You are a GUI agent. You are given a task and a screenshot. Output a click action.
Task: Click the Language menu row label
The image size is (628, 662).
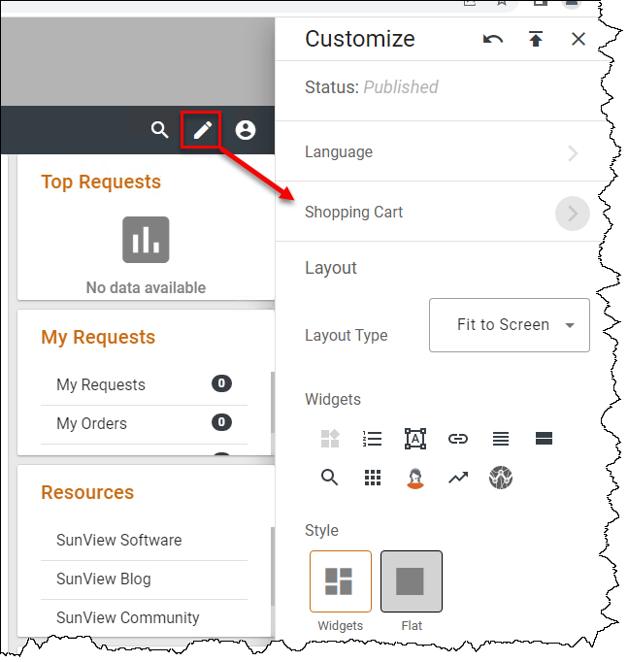339,152
